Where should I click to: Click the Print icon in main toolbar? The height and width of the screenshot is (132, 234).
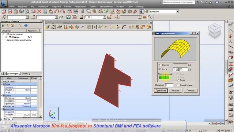(x=15, y=11)
